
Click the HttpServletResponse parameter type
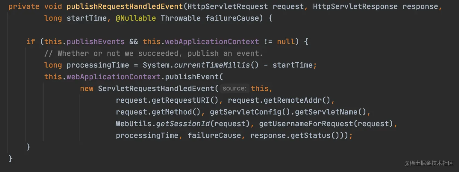355,6
